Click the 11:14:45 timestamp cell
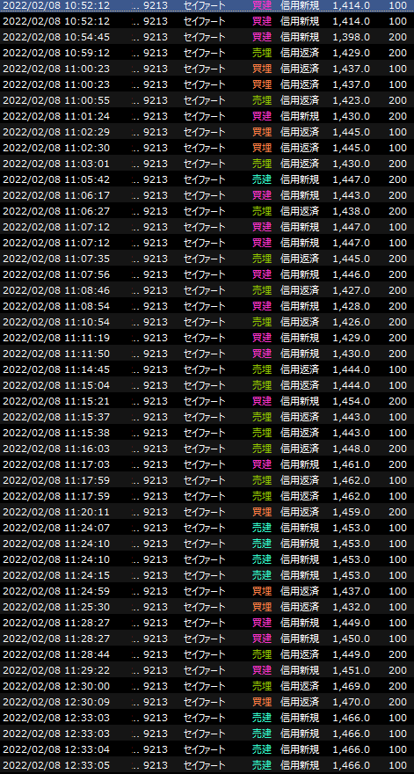 [56, 369]
